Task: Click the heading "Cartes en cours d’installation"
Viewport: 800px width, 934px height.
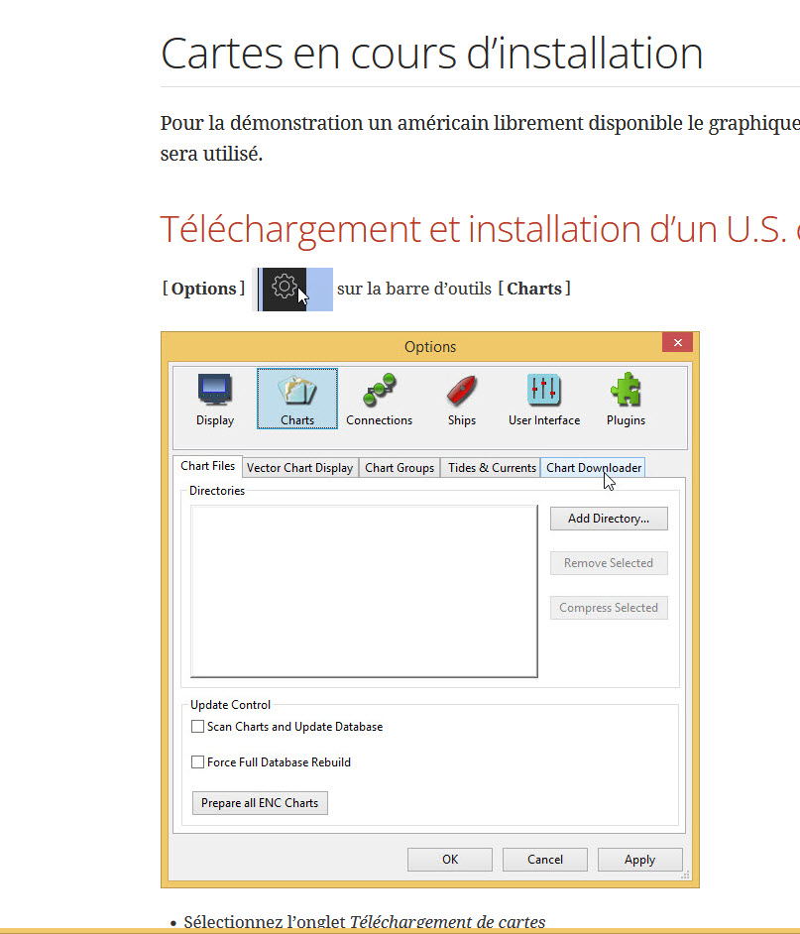Action: 432,54
